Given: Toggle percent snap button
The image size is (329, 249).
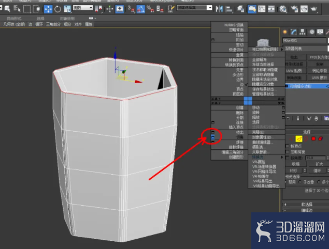Looking at the screenshot, I should tap(150, 9).
